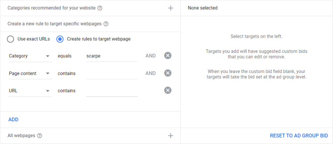This screenshot has height=144, width=333.
Task: Add All webpages using plus icon
Action: pyautogui.click(x=171, y=136)
